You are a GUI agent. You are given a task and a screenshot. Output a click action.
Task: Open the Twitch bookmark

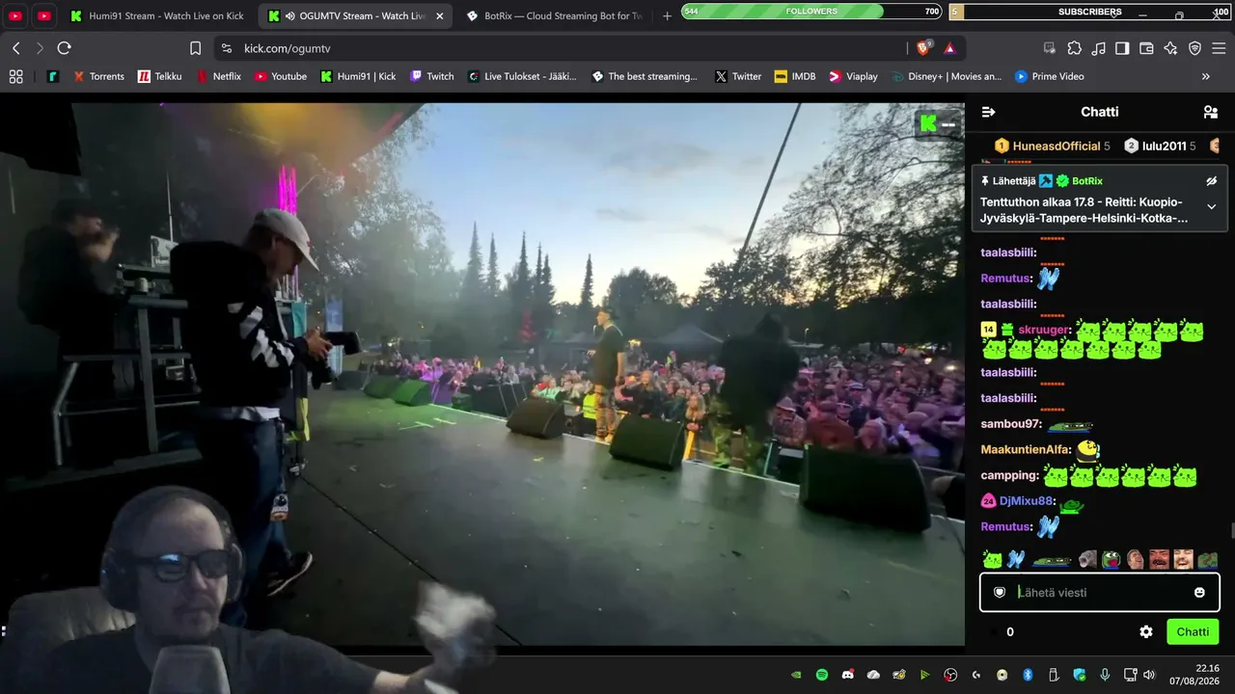tap(431, 76)
